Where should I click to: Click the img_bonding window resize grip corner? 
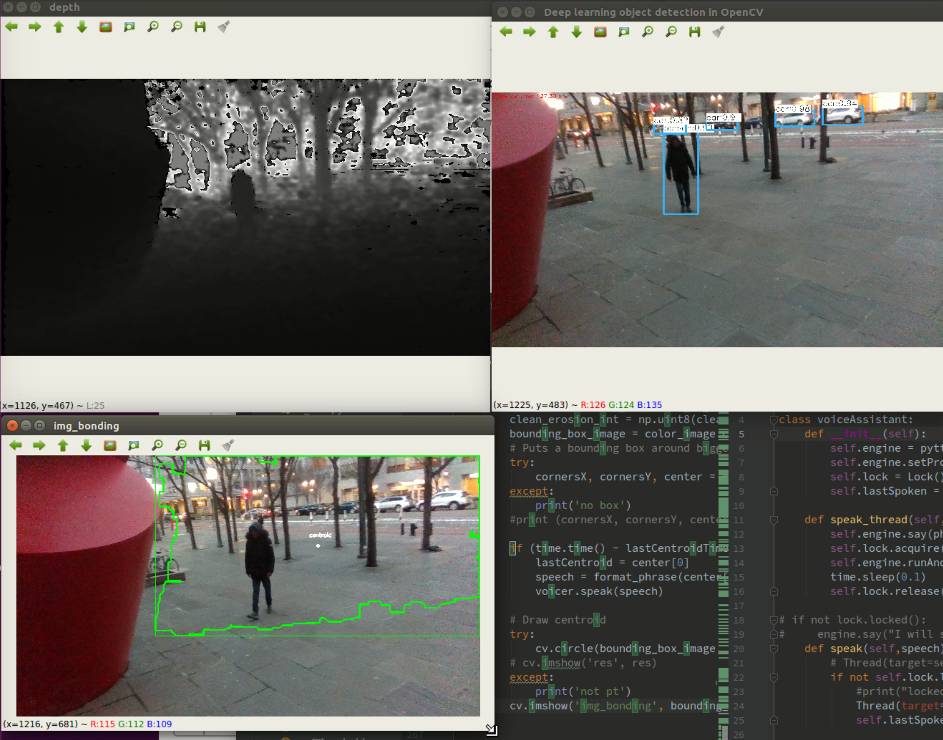pos(491,730)
